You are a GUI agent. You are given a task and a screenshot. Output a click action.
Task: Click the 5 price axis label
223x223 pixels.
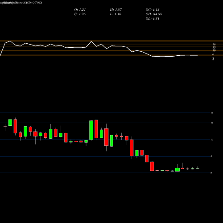tap(211, 156)
